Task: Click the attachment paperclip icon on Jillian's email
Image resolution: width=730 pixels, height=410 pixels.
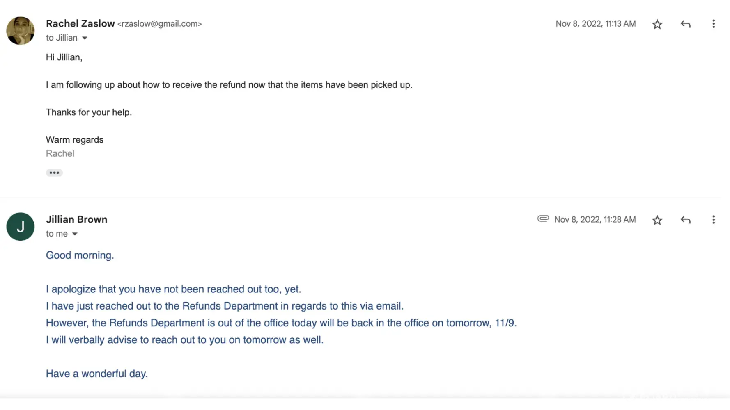Action: [543, 219]
